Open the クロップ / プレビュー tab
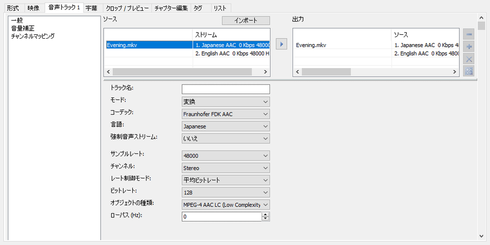This screenshot has height=245, width=490. [x=127, y=8]
